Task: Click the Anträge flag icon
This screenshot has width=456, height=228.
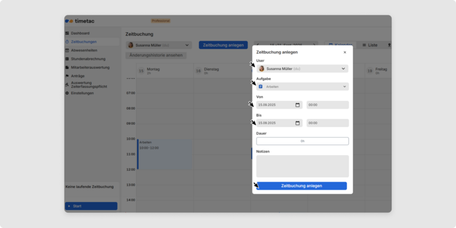Action: pos(67,76)
